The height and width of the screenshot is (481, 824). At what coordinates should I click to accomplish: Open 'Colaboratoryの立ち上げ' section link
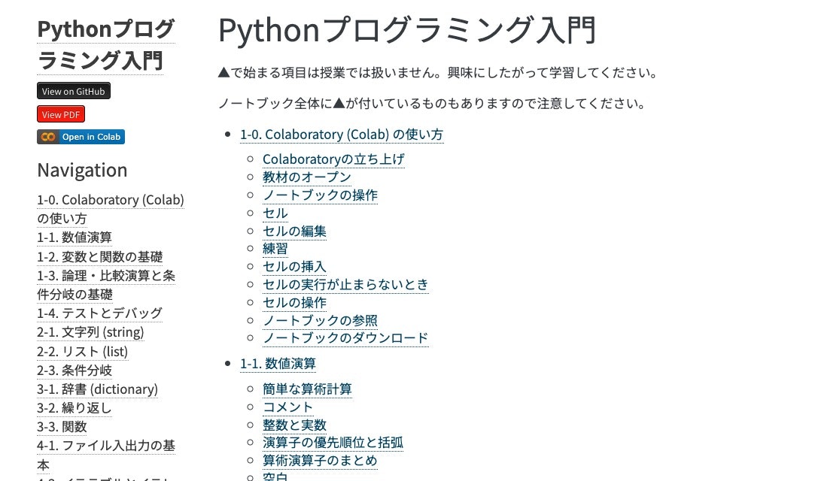[333, 159]
